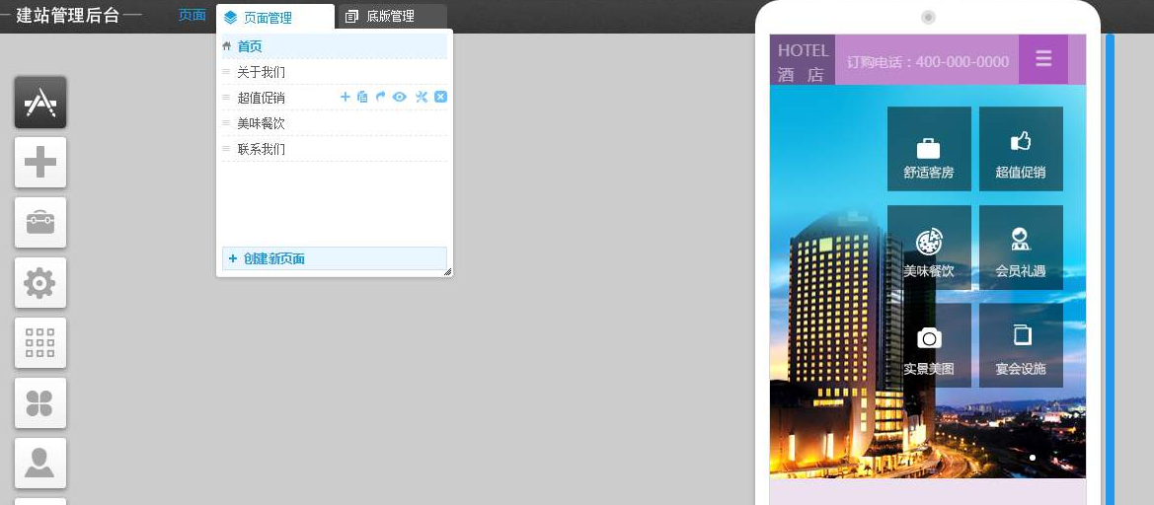Select 关于我们 in the page list
The image size is (1154, 505).
[262, 72]
